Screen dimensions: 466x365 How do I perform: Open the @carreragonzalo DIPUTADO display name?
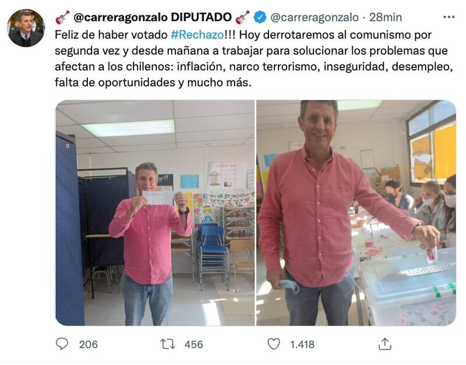pos(153,17)
